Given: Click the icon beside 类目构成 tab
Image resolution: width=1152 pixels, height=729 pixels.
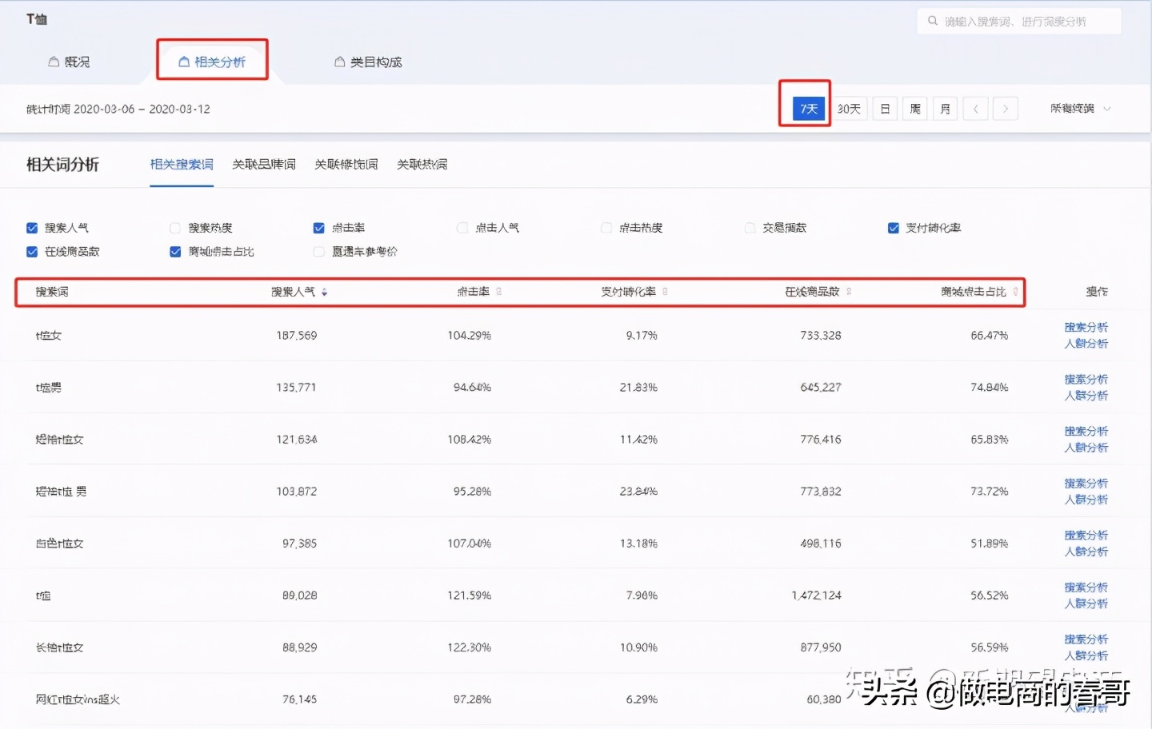Looking at the screenshot, I should click(x=338, y=61).
